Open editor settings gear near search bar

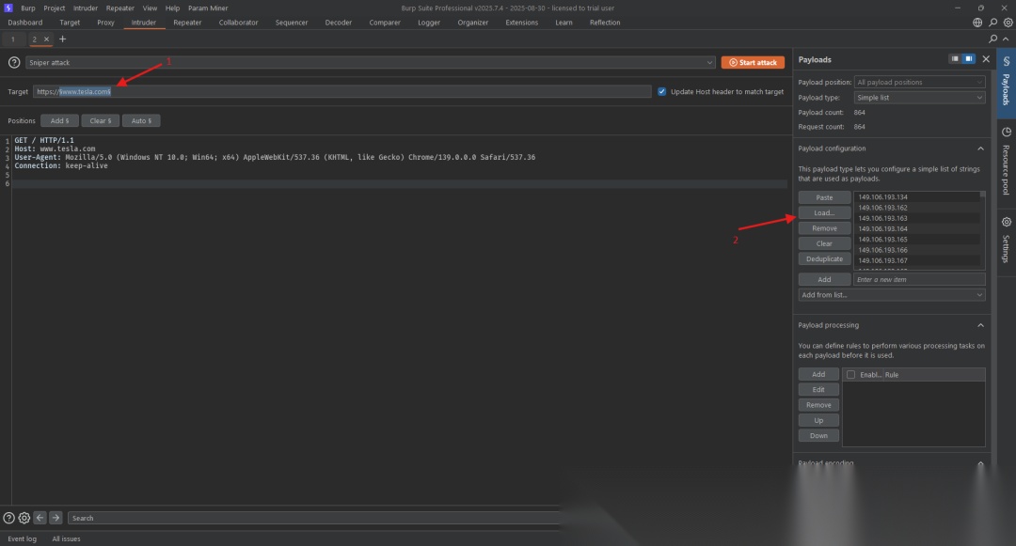coord(24,518)
